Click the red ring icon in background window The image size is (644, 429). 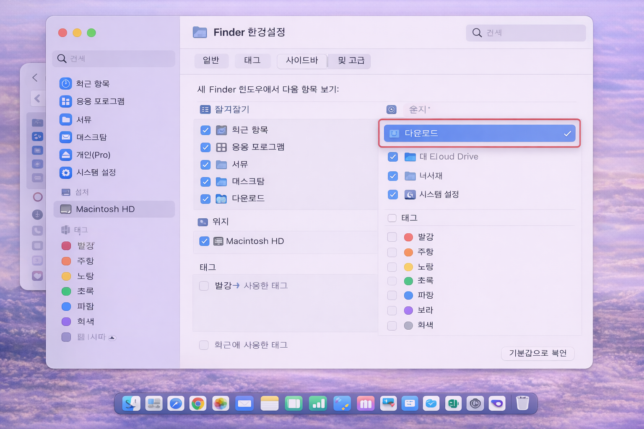(x=37, y=197)
